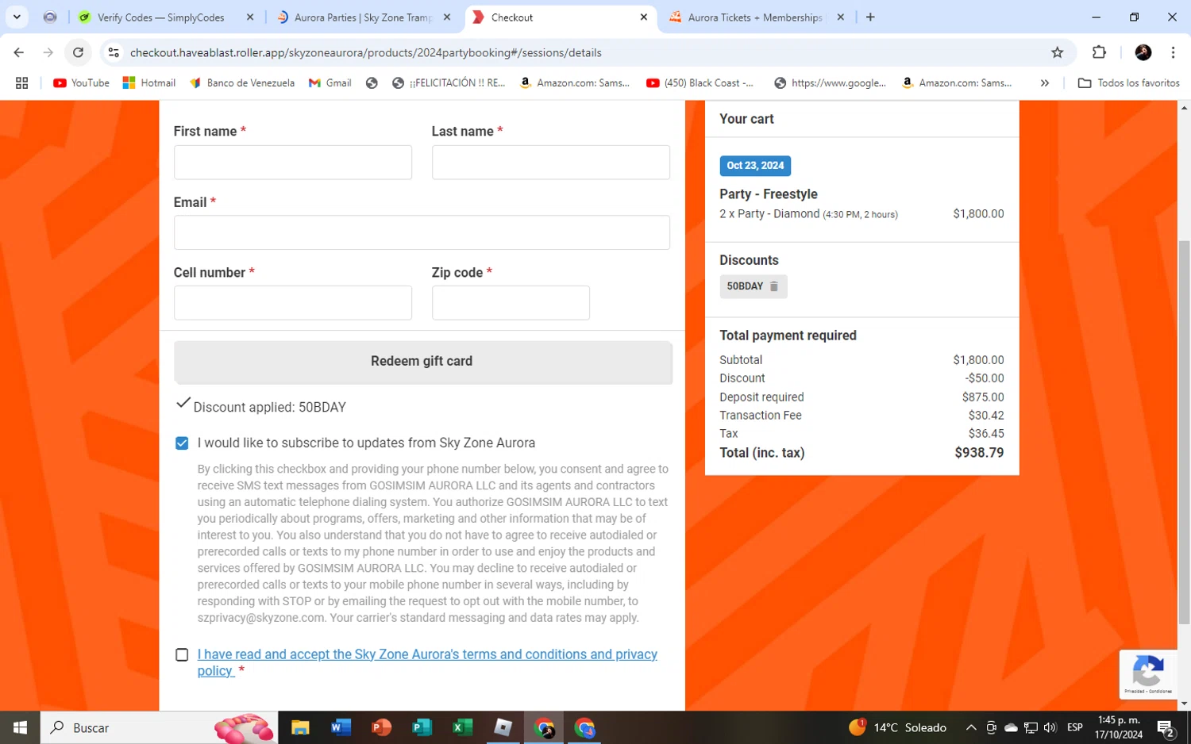Click the browser forward arrow
Viewport: 1191px width, 744px height.
(x=48, y=52)
